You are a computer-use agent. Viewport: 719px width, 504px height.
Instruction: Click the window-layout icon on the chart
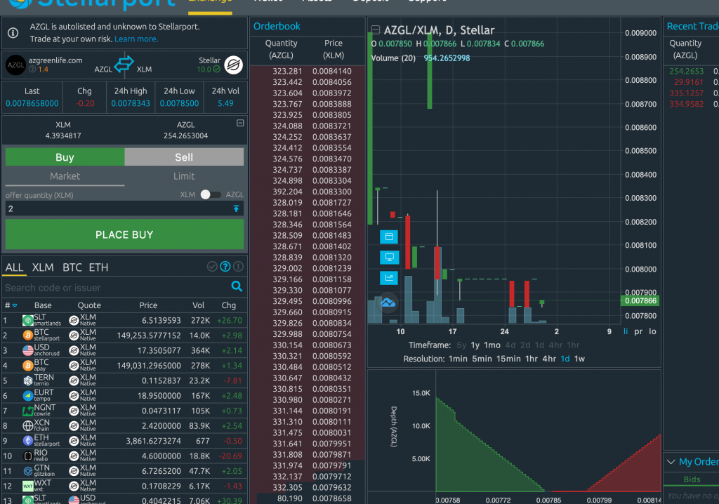coord(389,237)
